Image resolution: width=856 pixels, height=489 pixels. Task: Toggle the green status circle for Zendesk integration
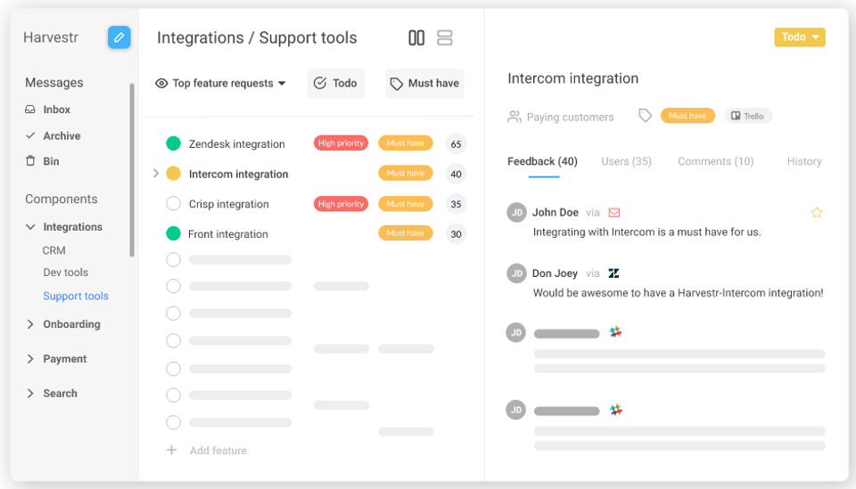pos(173,143)
